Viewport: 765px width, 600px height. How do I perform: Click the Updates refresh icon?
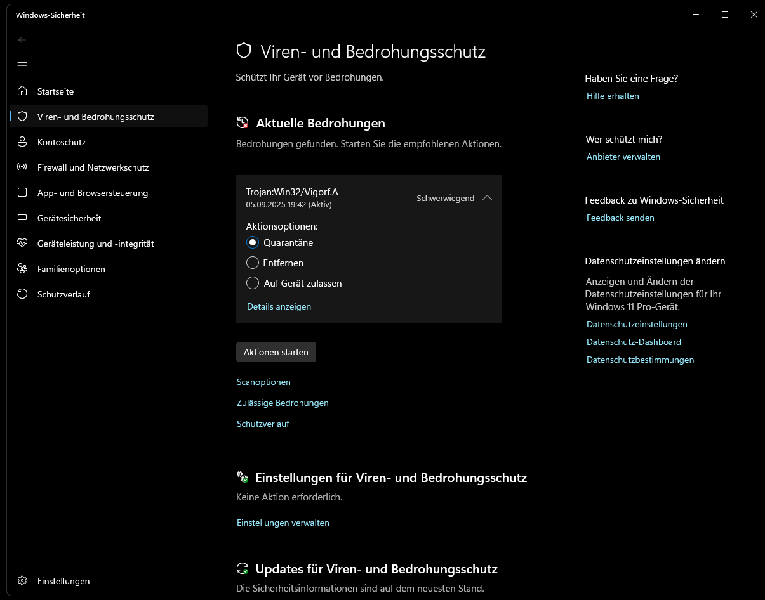[x=242, y=568]
